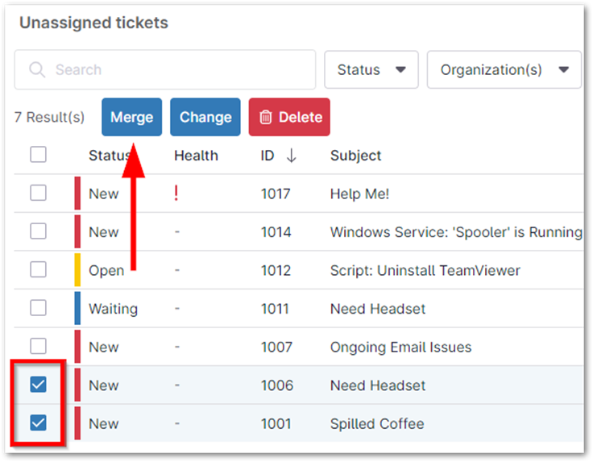Toggle the select-all header checkbox

pyautogui.click(x=38, y=155)
